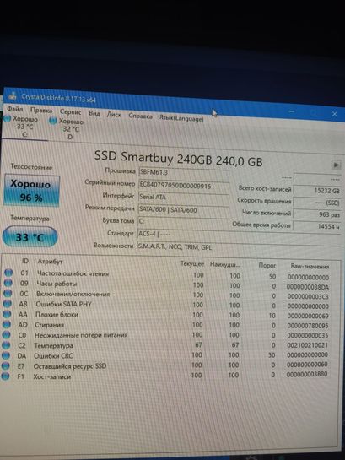This screenshot has height=460, width=345.
Task: Close the CrystalDiskInfo window
Action: [334, 114]
